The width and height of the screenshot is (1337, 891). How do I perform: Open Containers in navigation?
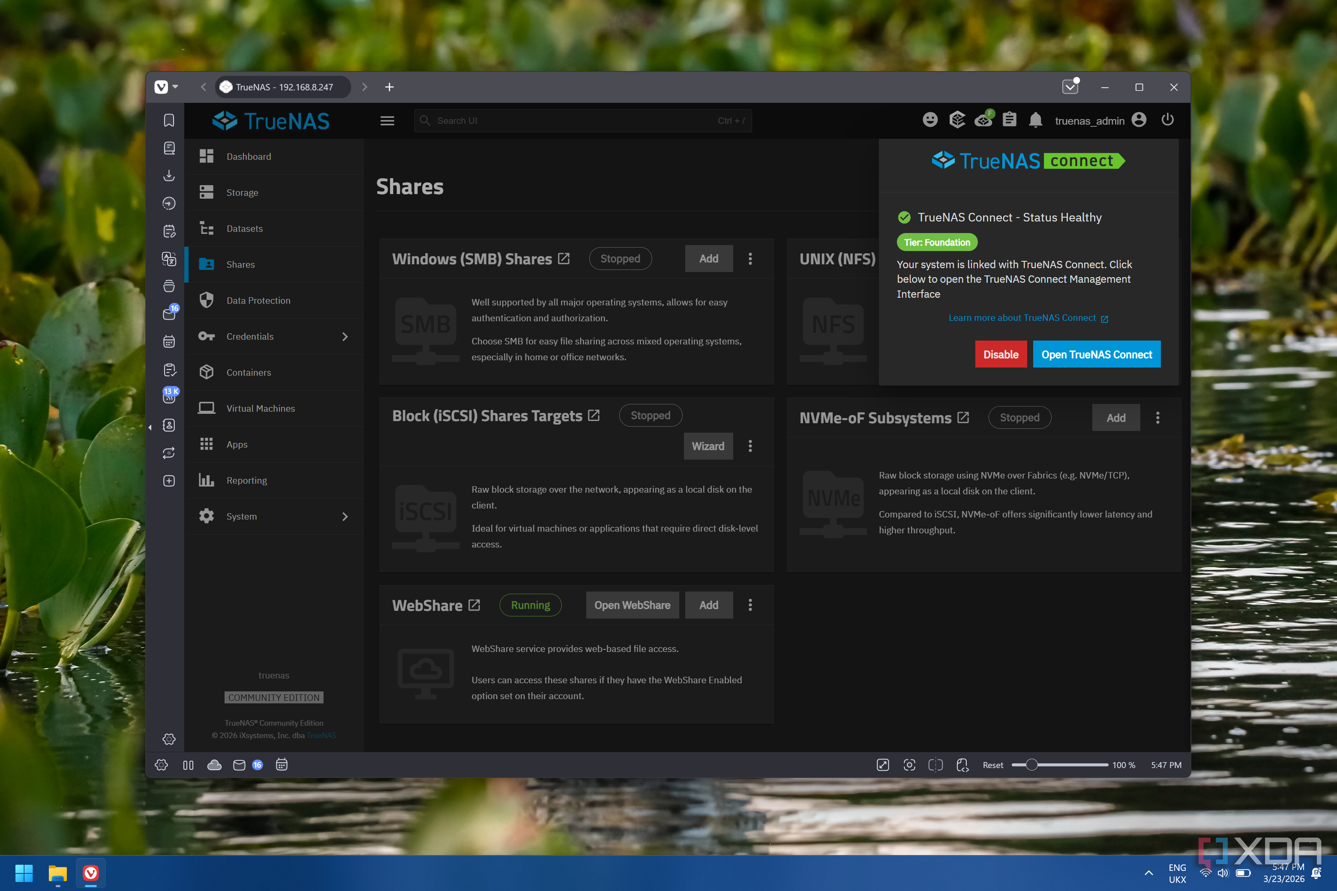(274, 372)
